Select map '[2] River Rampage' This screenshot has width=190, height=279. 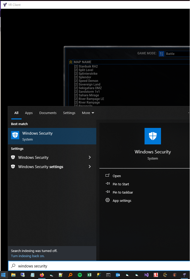pyautogui.click(x=87, y=102)
